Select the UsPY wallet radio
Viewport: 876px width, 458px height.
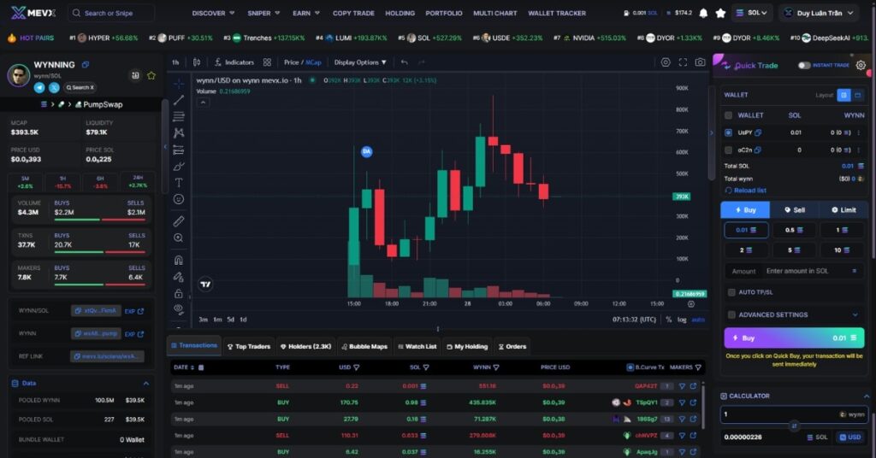point(729,132)
